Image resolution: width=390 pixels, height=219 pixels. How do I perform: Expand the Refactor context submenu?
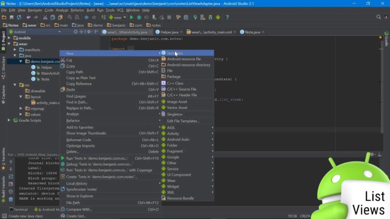click(110, 121)
